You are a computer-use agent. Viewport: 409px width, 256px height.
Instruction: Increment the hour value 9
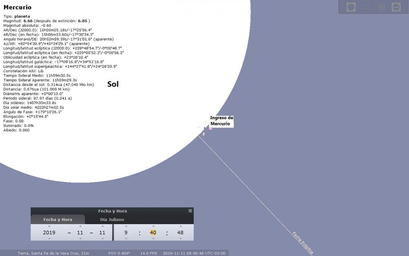126,226
